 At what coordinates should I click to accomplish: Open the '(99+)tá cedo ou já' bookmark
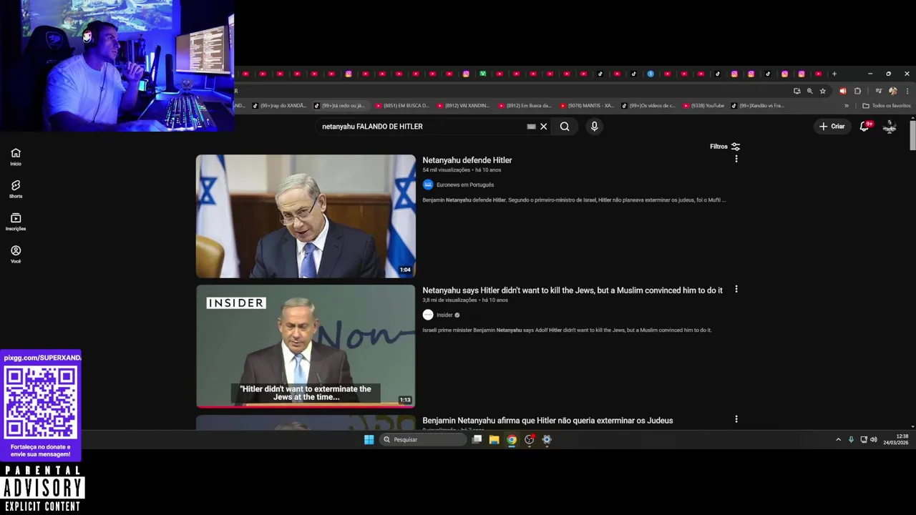pyautogui.click(x=340, y=106)
